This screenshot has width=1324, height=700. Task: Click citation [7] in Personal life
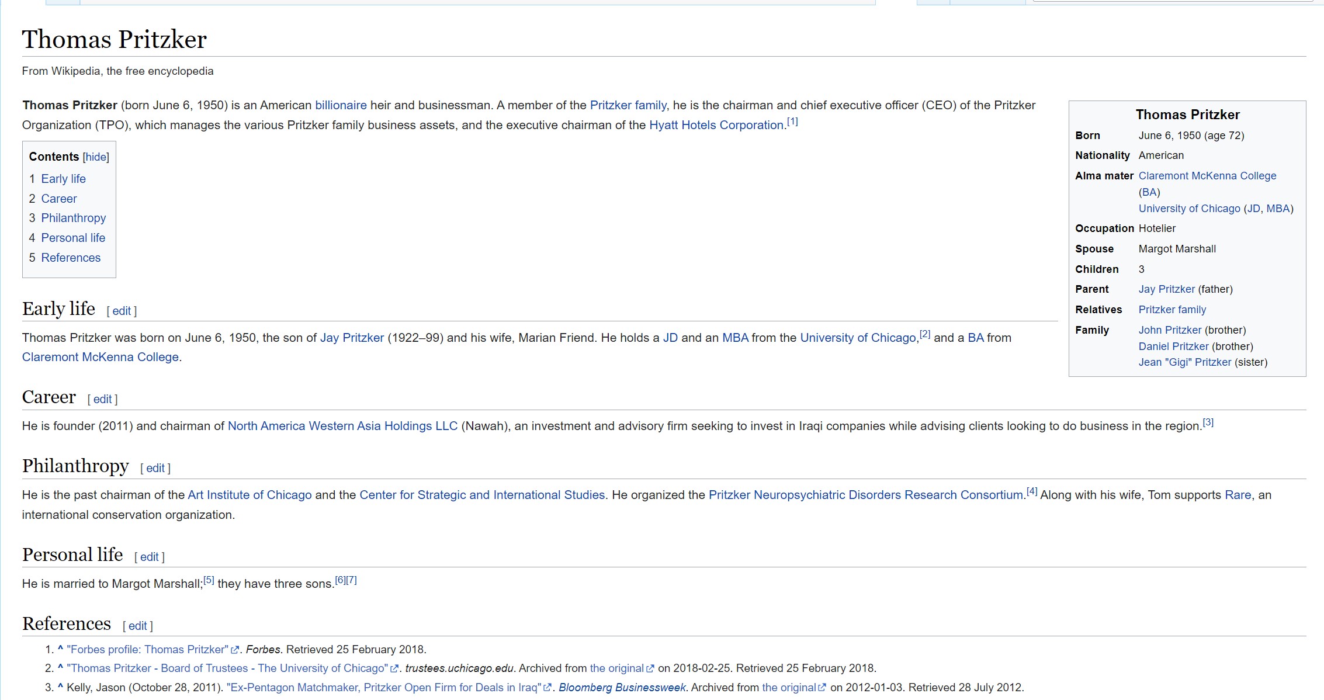pyautogui.click(x=351, y=580)
